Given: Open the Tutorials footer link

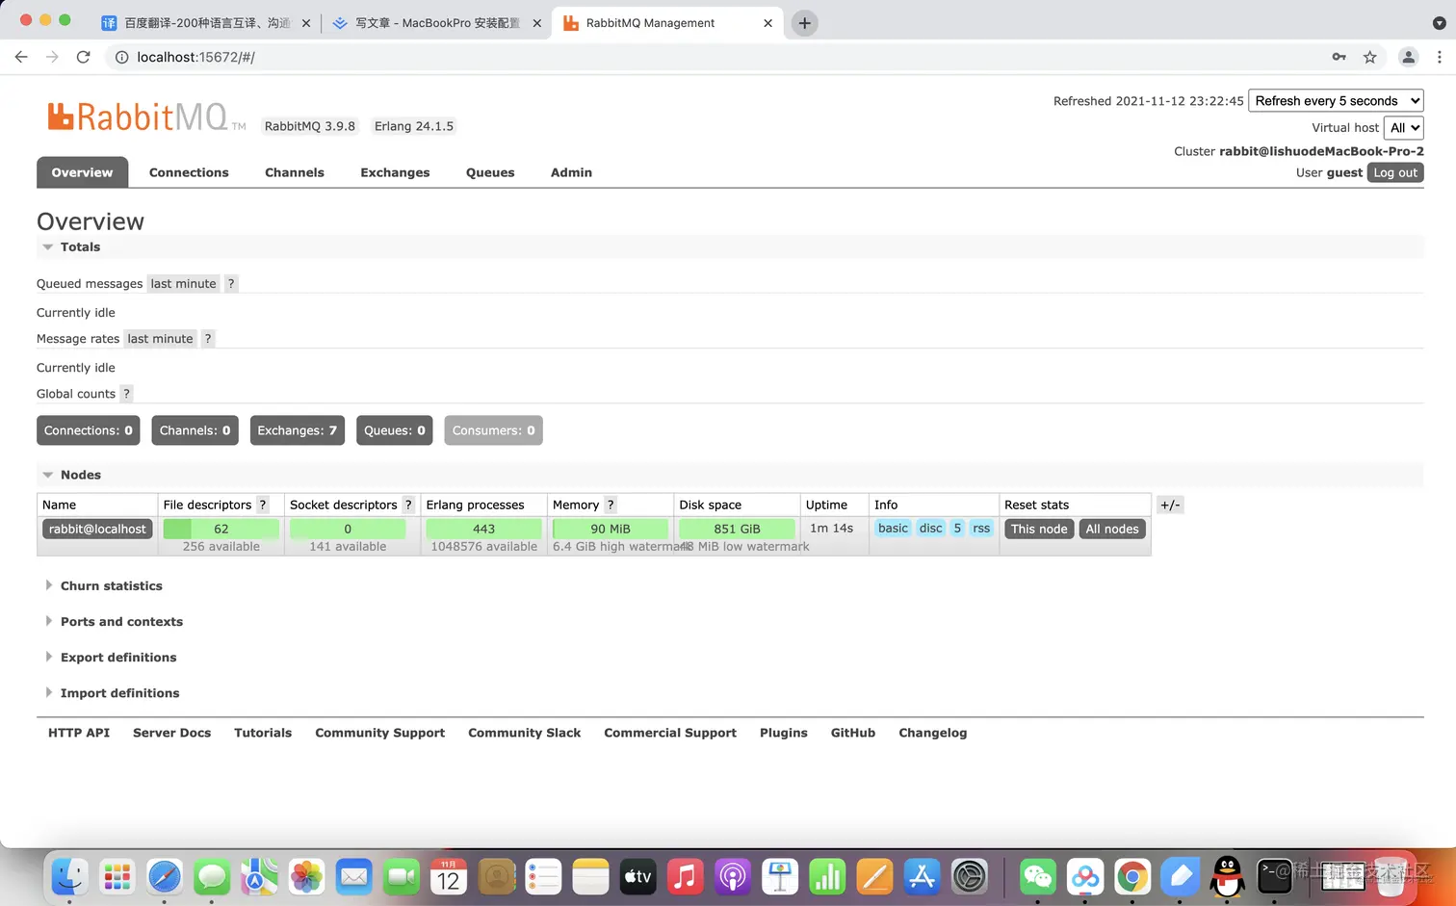Looking at the screenshot, I should (x=263, y=733).
